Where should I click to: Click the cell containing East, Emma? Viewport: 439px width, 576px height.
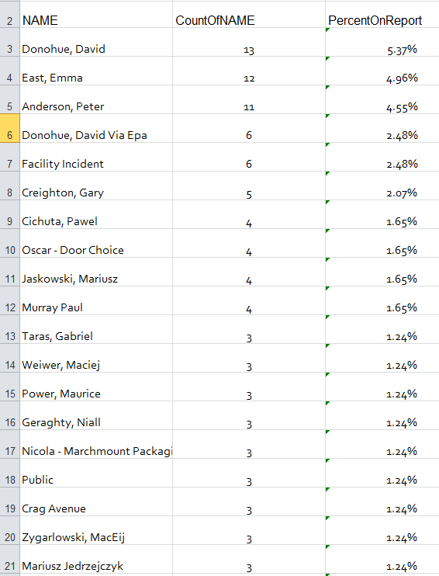(x=96, y=71)
